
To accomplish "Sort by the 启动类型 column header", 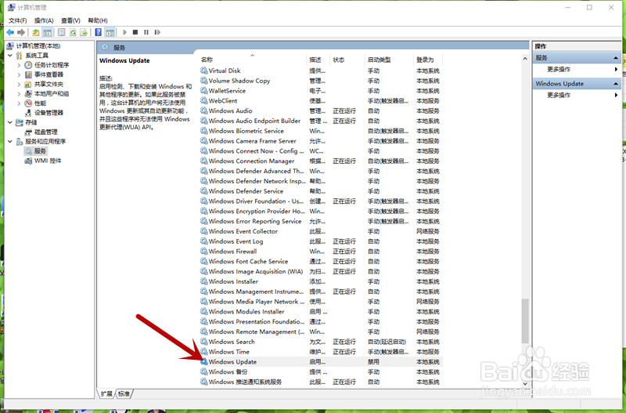I will click(x=389, y=60).
